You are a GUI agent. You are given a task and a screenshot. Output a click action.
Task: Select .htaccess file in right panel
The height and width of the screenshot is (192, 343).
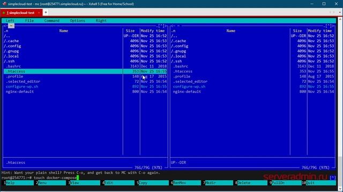coord(252,71)
